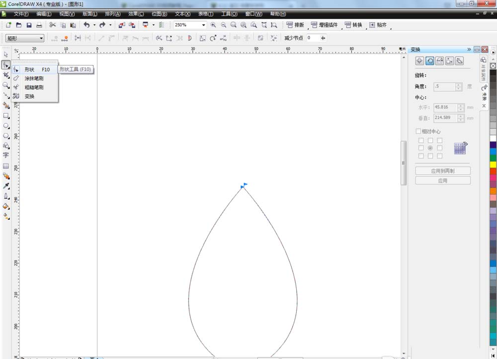Select the 形状 (Shape) tool from flyout
Viewport: 497px width, 359px height.
click(x=30, y=69)
